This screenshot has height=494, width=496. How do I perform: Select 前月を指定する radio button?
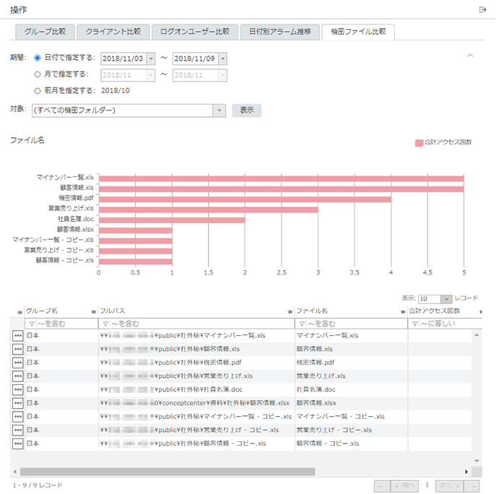click(x=38, y=90)
